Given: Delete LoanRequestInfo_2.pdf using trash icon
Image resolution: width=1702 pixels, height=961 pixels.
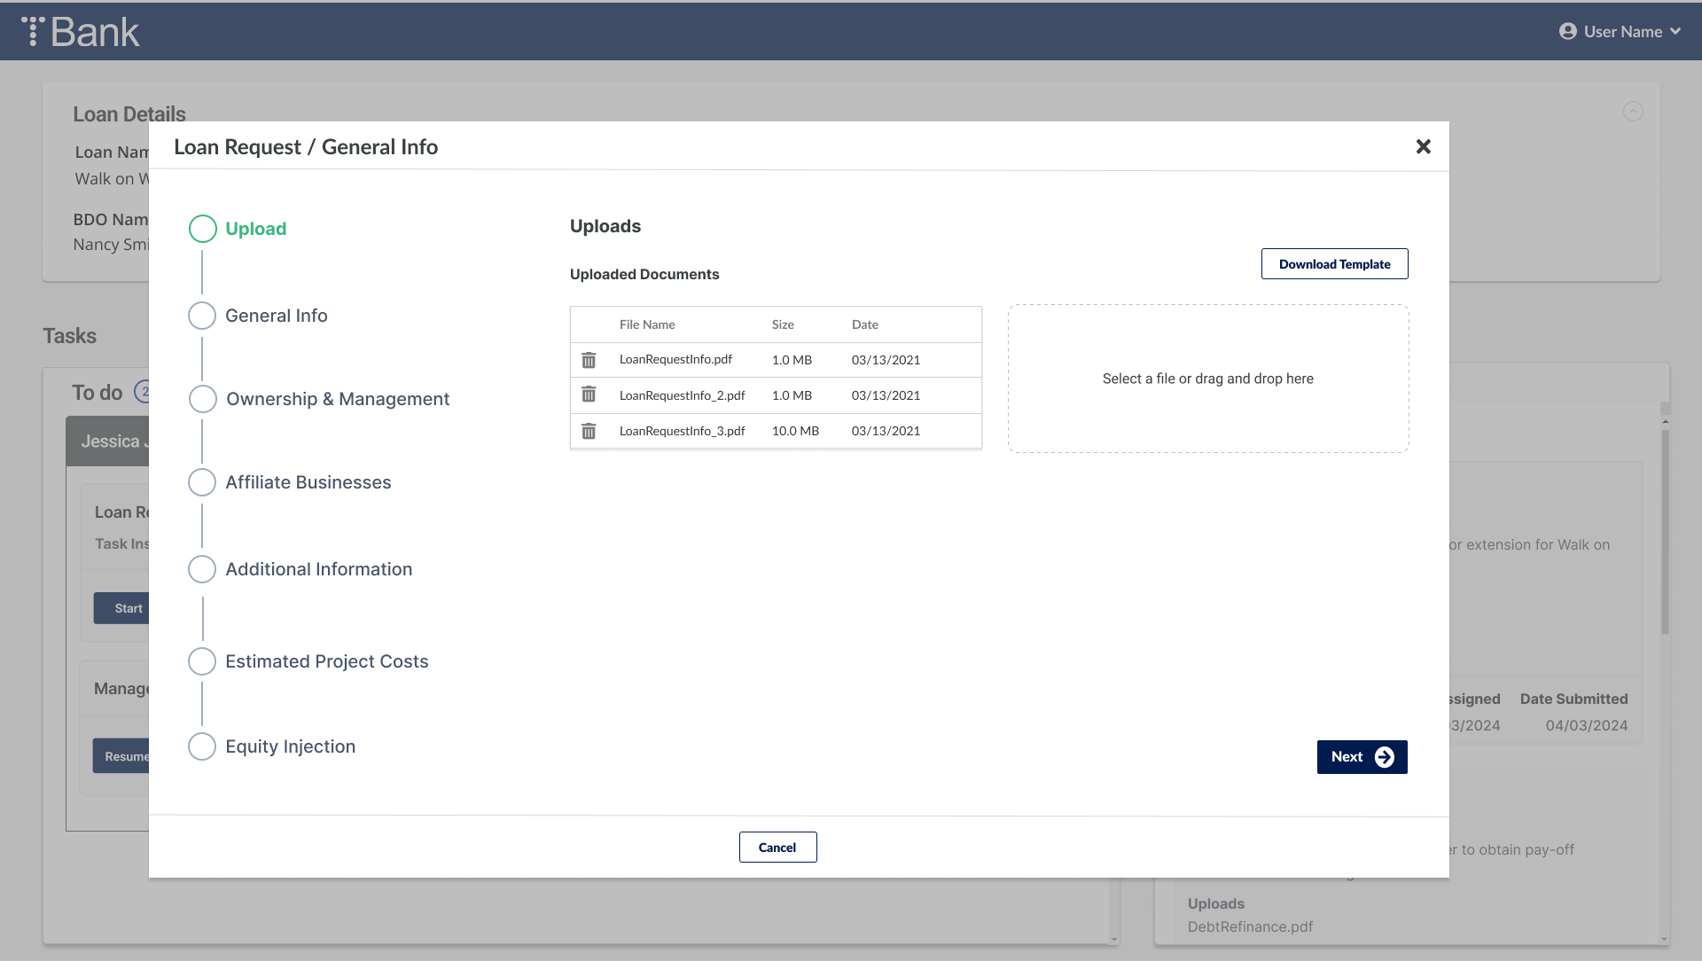Looking at the screenshot, I should point(589,395).
